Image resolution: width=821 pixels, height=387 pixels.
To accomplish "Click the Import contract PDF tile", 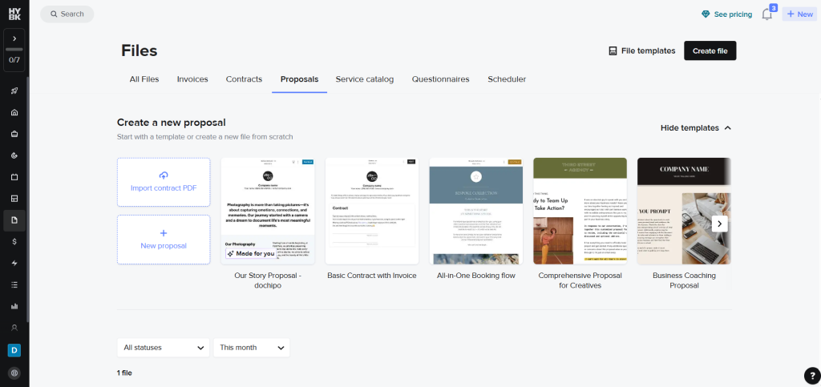I will pos(164,182).
